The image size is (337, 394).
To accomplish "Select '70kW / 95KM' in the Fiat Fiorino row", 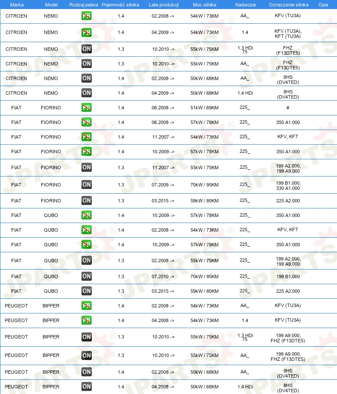I will tap(204, 185).
